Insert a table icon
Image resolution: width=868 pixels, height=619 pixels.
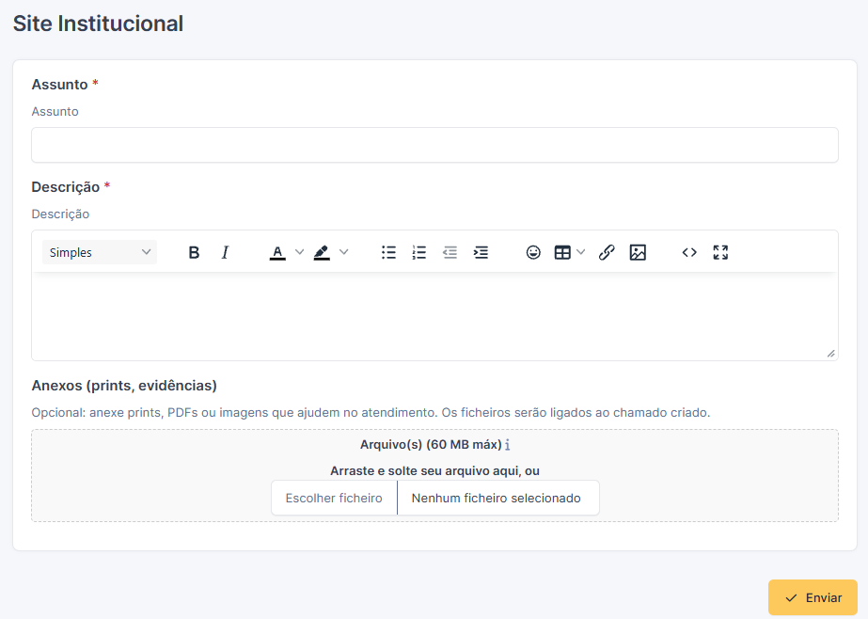[562, 252]
